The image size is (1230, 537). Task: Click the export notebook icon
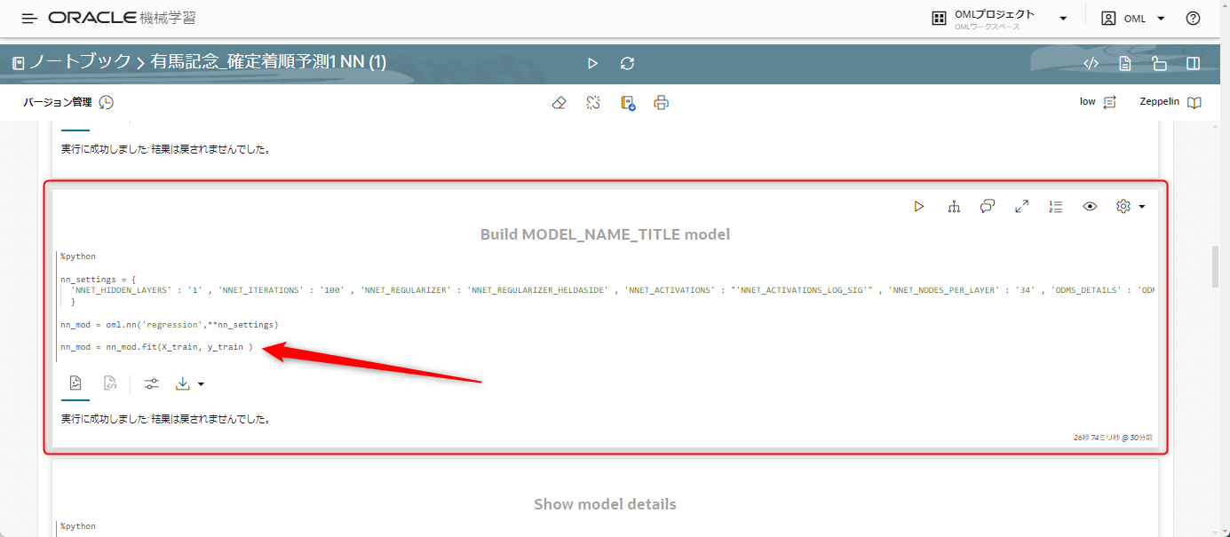pyautogui.click(x=628, y=103)
